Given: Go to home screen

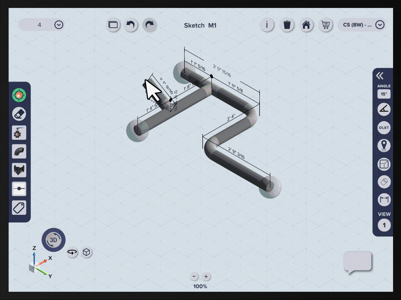Looking at the screenshot, I should coord(306,25).
